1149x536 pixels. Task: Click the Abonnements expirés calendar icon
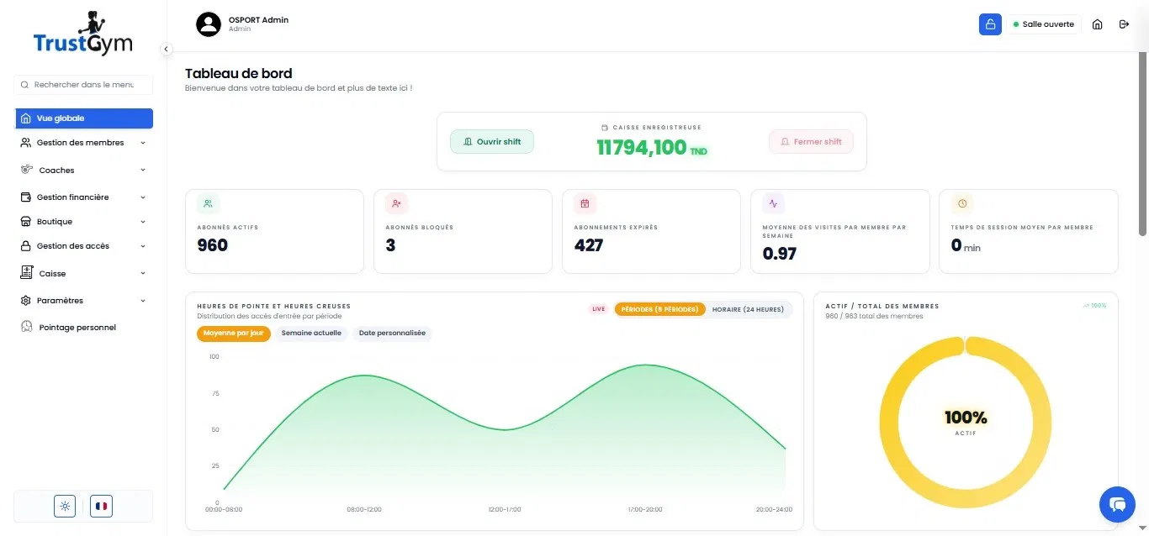click(585, 203)
